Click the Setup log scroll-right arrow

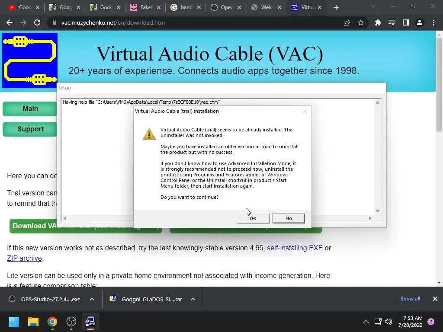(x=370, y=218)
